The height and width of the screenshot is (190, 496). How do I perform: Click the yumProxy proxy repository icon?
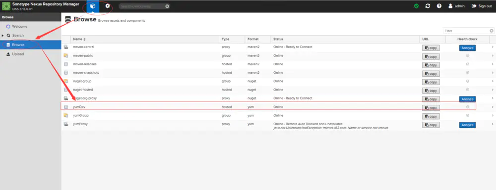66,124
